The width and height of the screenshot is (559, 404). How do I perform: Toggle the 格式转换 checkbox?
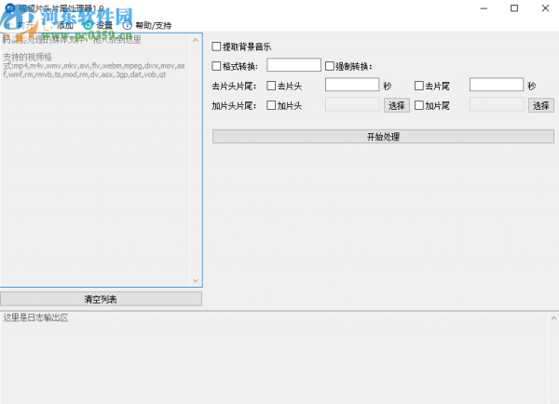pos(217,66)
